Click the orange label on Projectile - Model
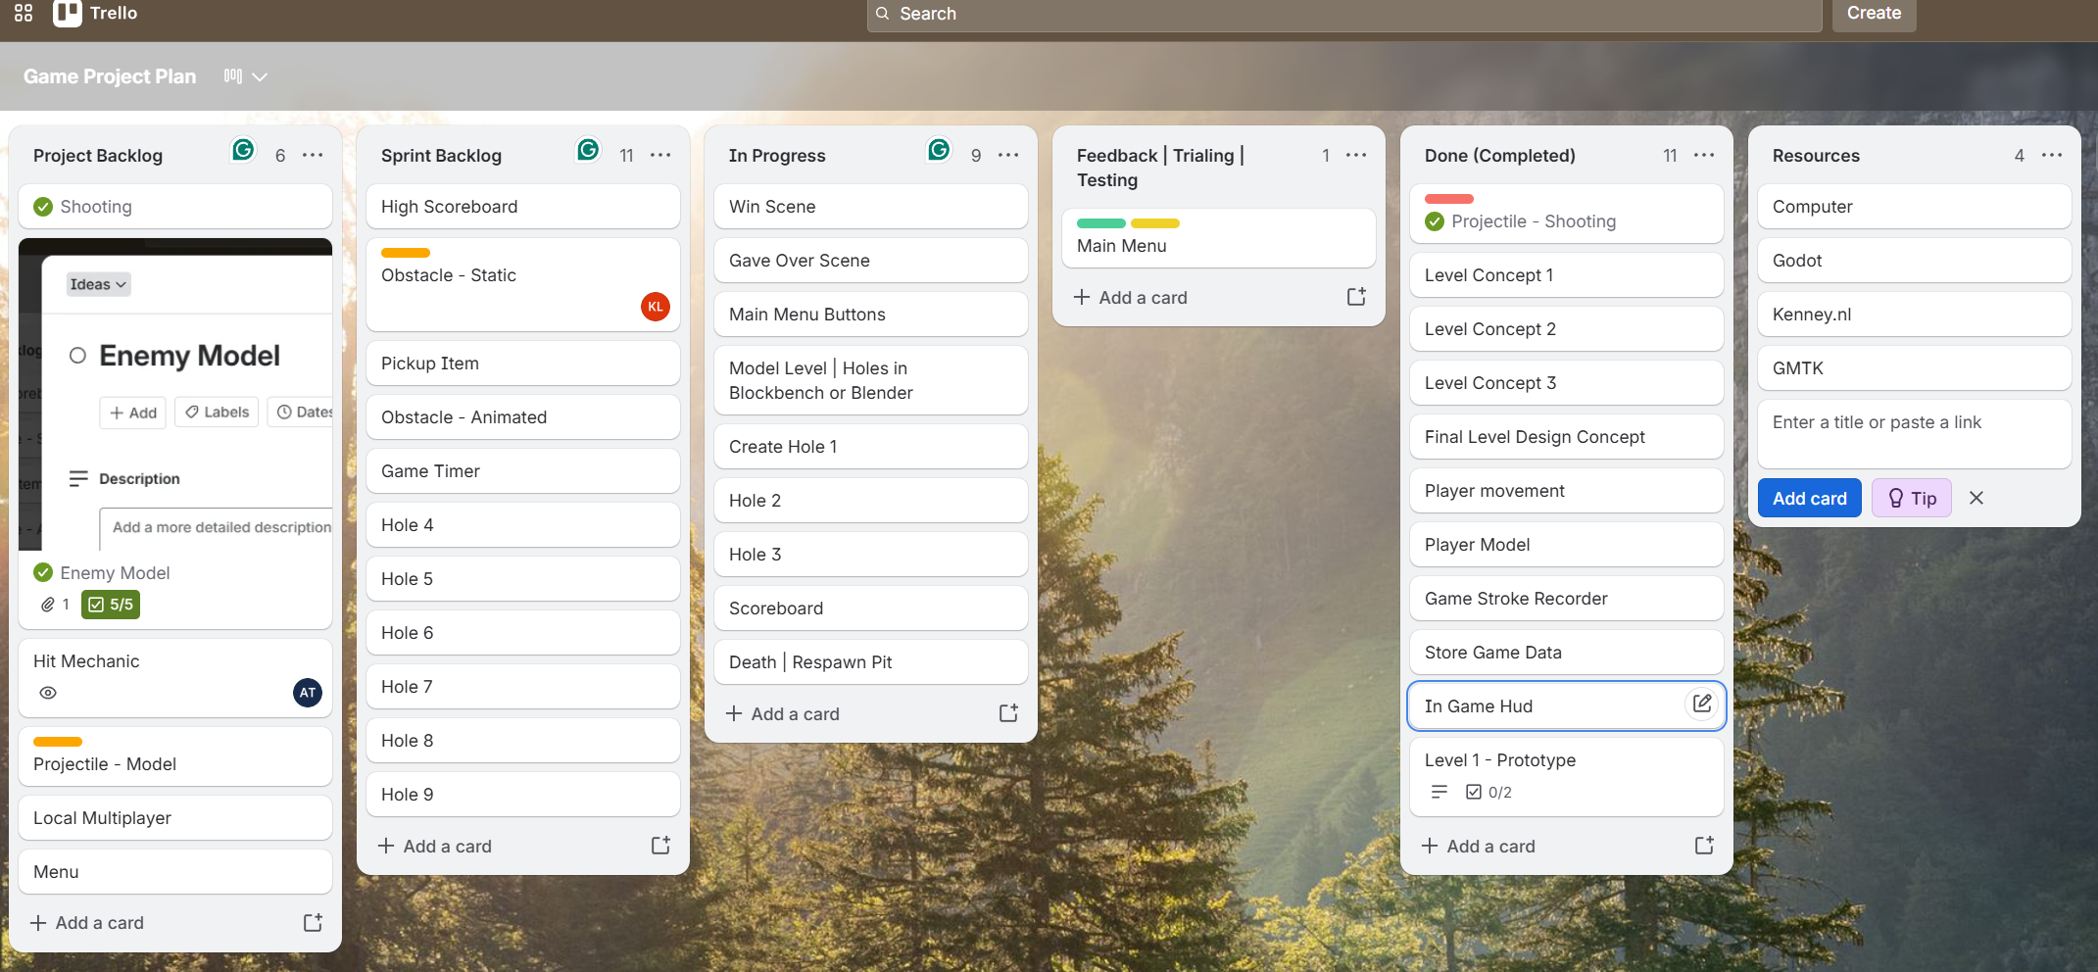2098x972 pixels. click(58, 742)
